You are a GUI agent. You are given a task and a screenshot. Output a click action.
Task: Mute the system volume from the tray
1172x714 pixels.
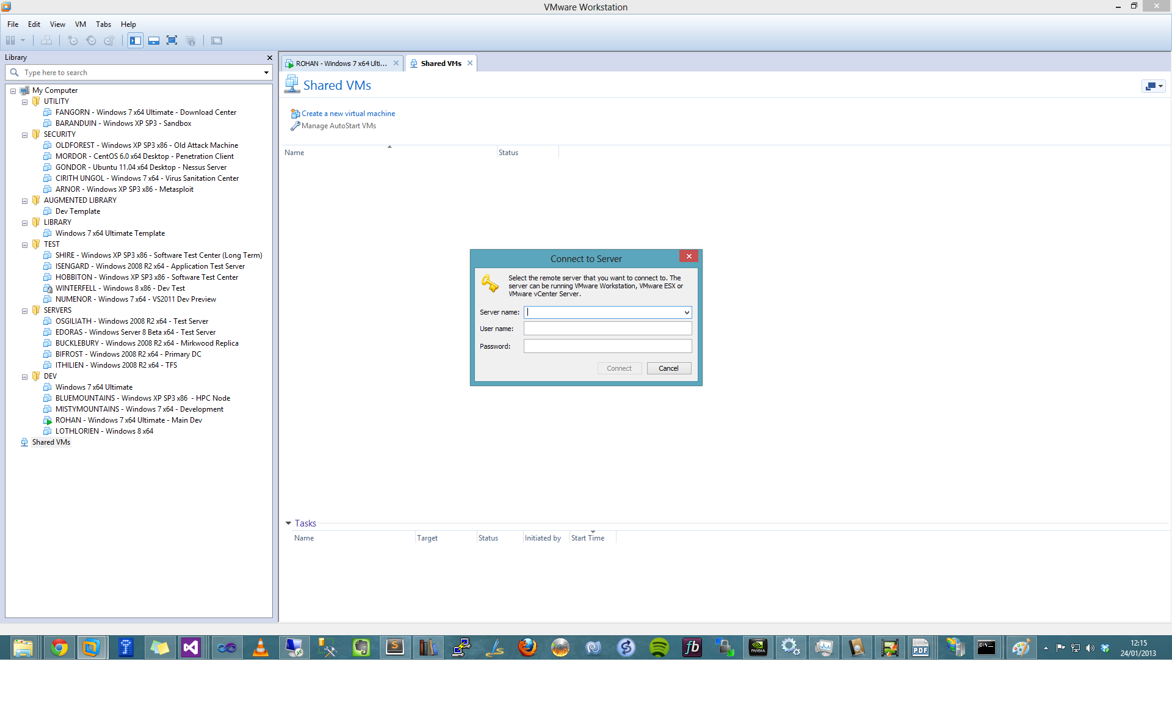point(1090,648)
